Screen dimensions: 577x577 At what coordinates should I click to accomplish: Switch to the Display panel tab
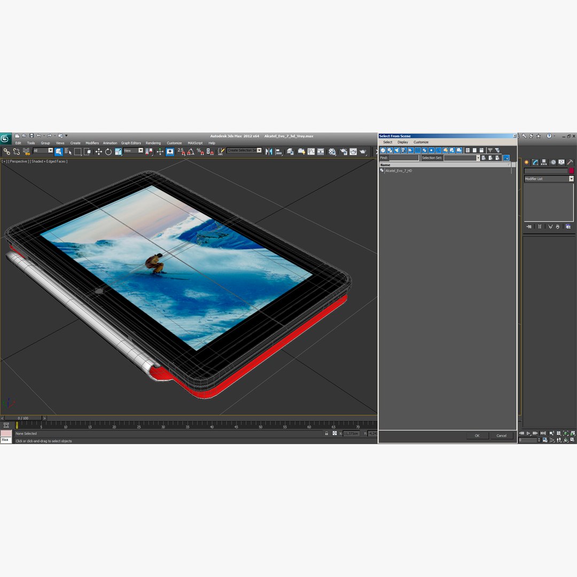(x=562, y=162)
